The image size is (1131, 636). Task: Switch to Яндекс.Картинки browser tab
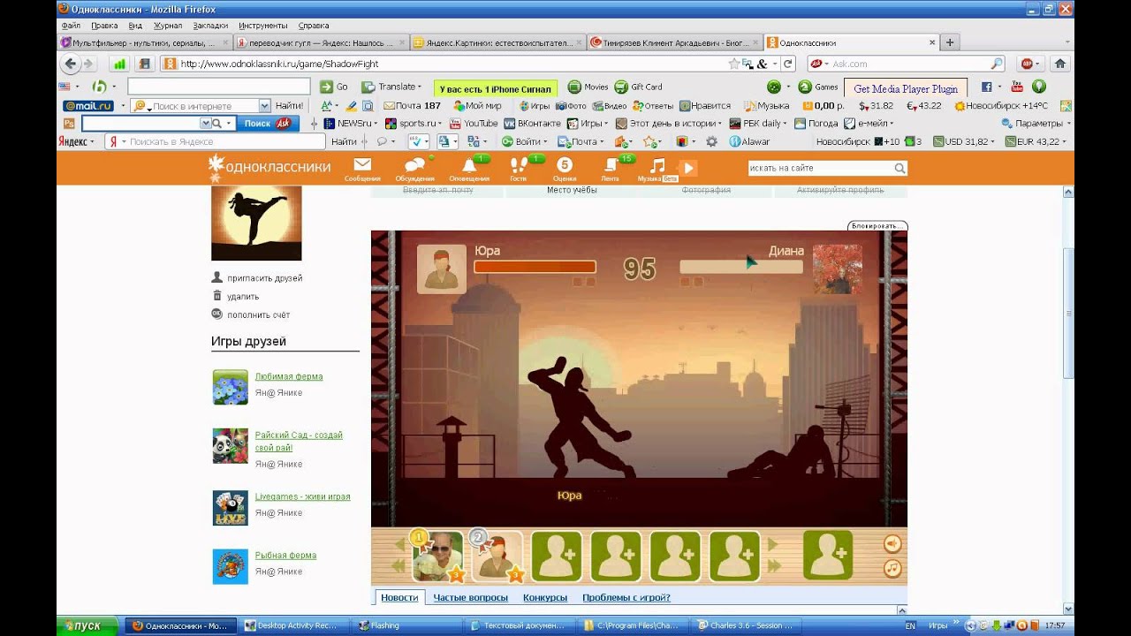click(x=497, y=42)
